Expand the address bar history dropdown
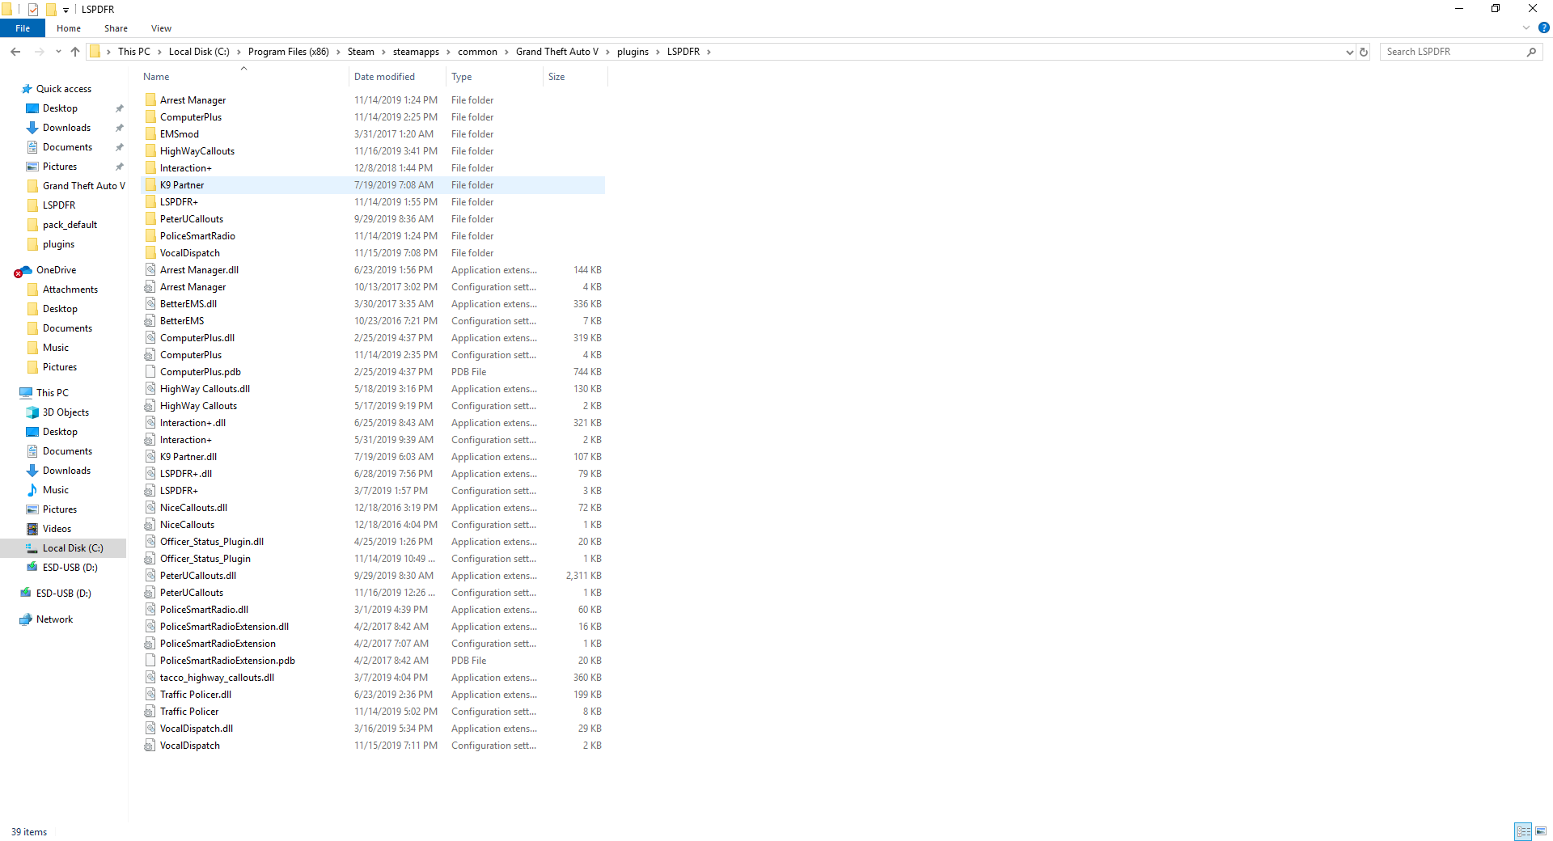Screen dimensions: 1553x841 click(x=1349, y=52)
